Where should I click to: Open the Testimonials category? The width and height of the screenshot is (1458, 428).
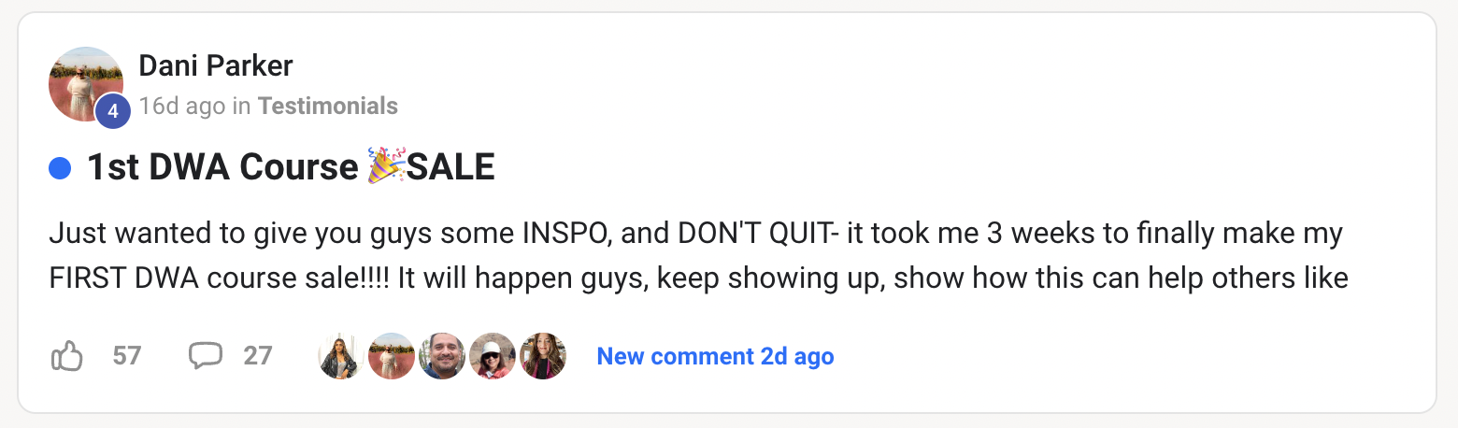coord(328,107)
